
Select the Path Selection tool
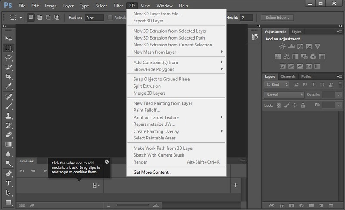[x=8, y=193]
